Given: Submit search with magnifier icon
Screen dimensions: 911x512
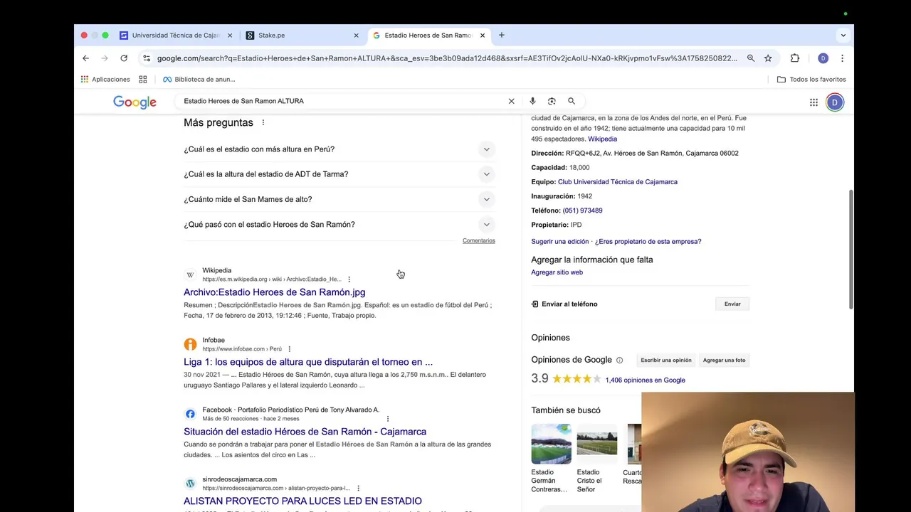Looking at the screenshot, I should pyautogui.click(x=572, y=101).
